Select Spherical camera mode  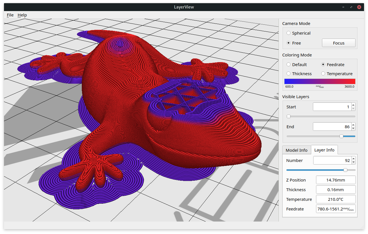point(288,33)
